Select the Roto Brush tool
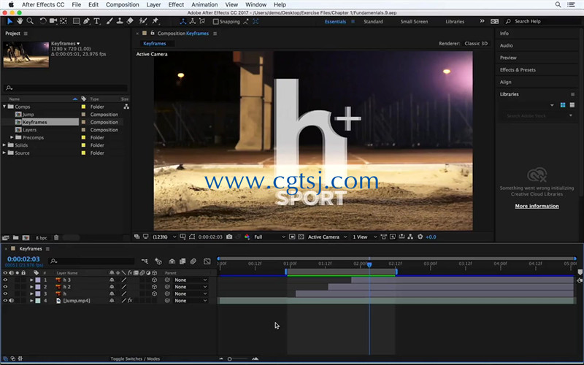Viewport: 584px width, 365px height. click(x=143, y=21)
